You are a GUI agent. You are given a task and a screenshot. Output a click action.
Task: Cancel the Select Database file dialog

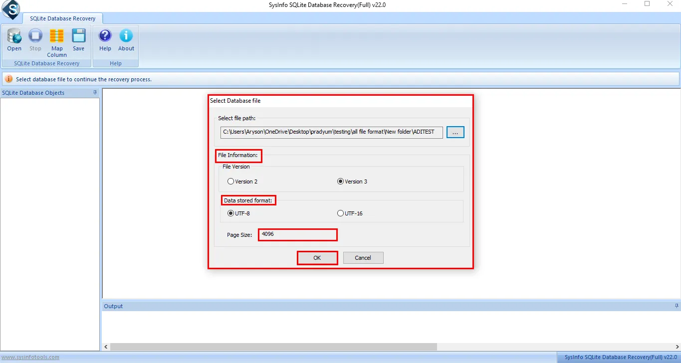[x=363, y=258]
